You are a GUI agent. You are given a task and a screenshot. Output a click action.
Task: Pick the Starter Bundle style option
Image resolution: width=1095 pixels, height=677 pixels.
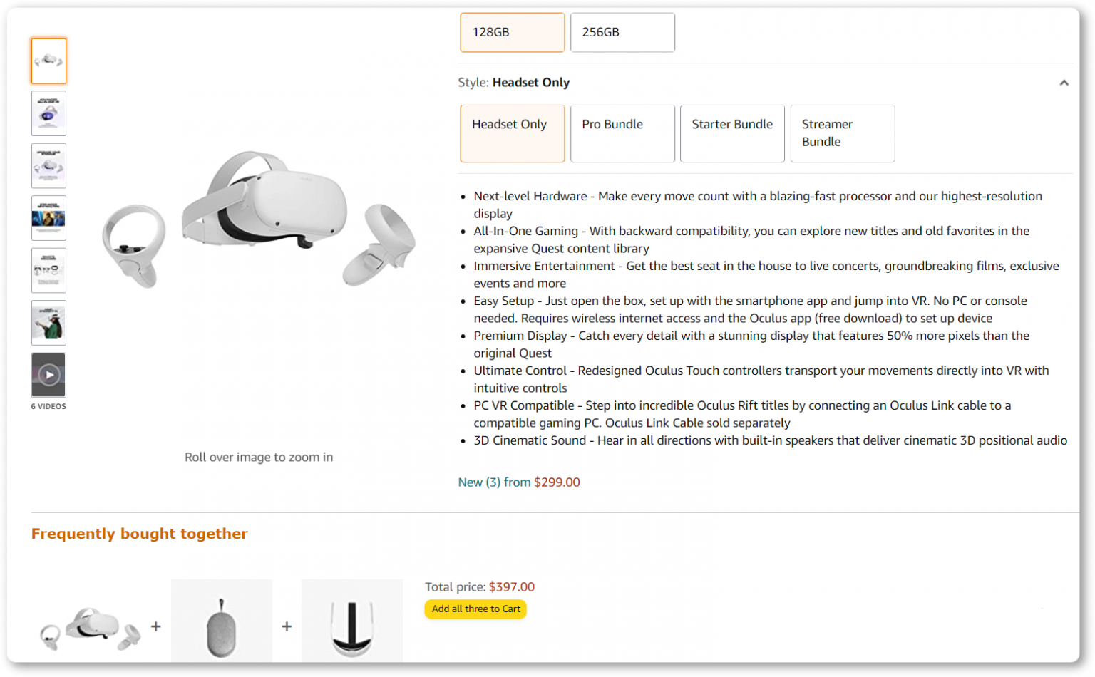pyautogui.click(x=731, y=133)
